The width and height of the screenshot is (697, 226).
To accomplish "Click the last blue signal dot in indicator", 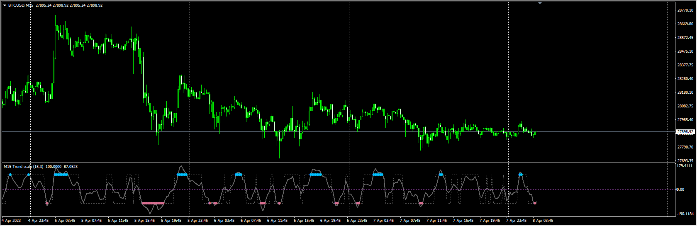I will click(521, 174).
